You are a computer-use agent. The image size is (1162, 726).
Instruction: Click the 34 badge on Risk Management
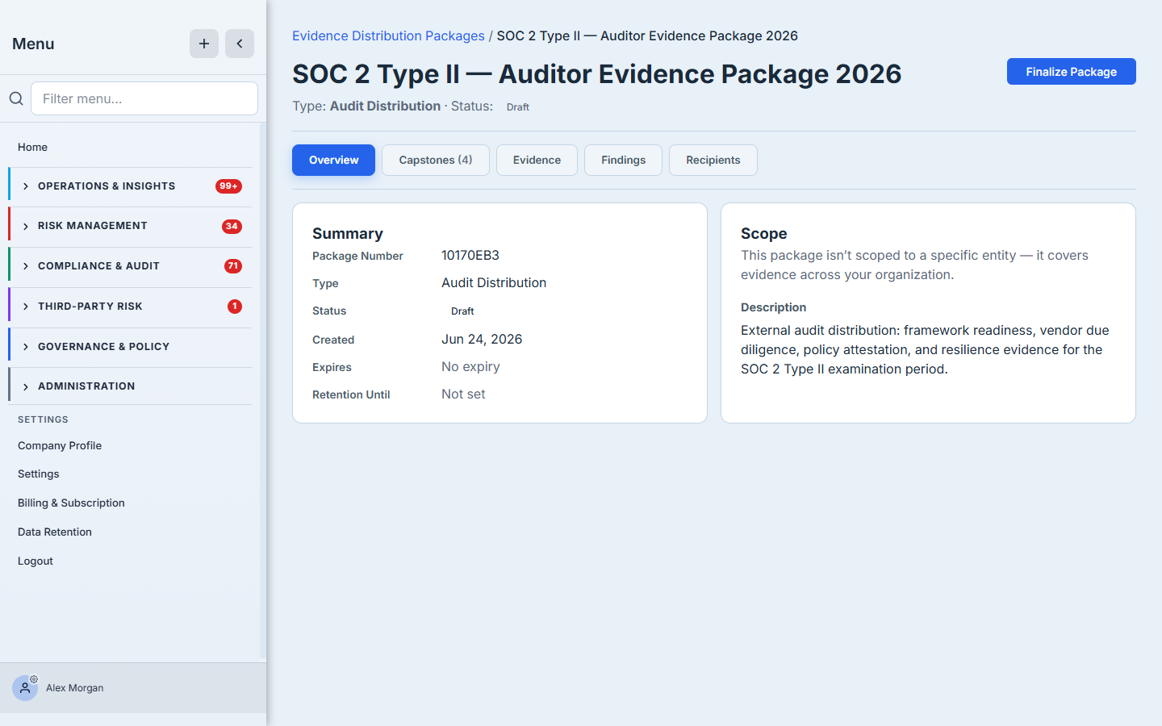pos(232,226)
